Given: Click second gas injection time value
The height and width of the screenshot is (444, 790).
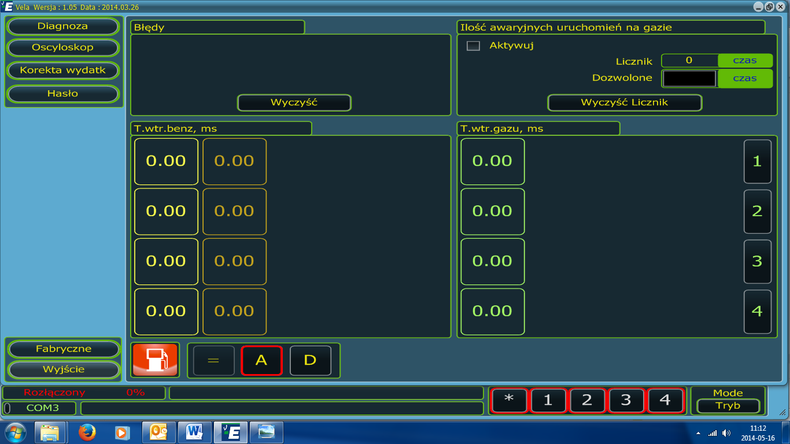Looking at the screenshot, I should tap(493, 211).
